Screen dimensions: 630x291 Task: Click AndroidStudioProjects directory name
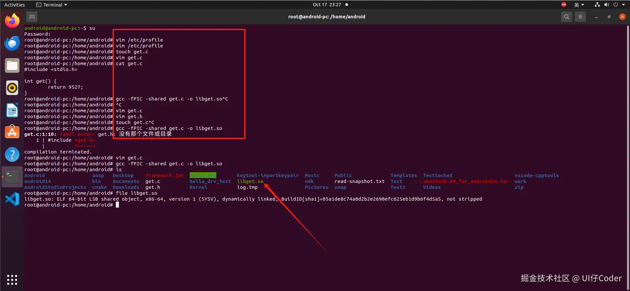point(55,187)
